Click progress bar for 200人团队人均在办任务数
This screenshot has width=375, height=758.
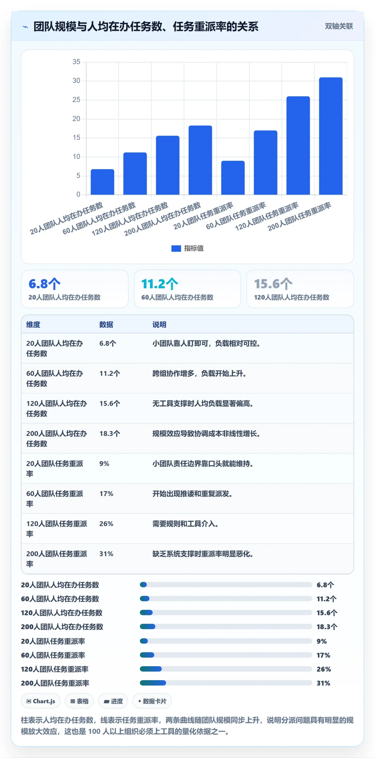[226, 627]
